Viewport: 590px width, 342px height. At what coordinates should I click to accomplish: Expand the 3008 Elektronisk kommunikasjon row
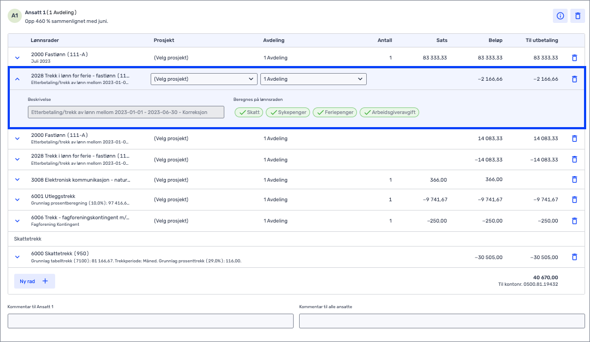(x=17, y=179)
